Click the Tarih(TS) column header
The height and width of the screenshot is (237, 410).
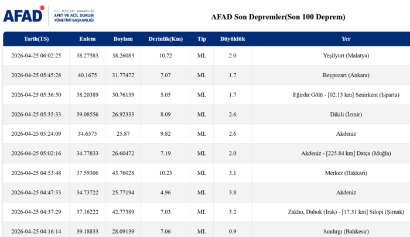pos(36,39)
